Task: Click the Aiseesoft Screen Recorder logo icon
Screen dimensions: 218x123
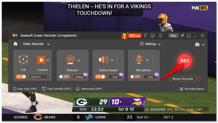Action: 14,35
